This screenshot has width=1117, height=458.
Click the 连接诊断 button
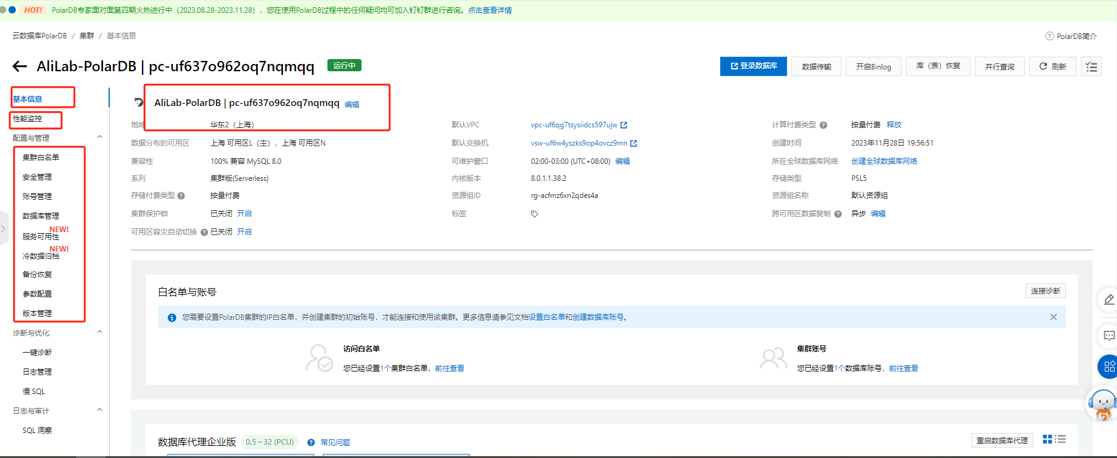pos(1046,291)
